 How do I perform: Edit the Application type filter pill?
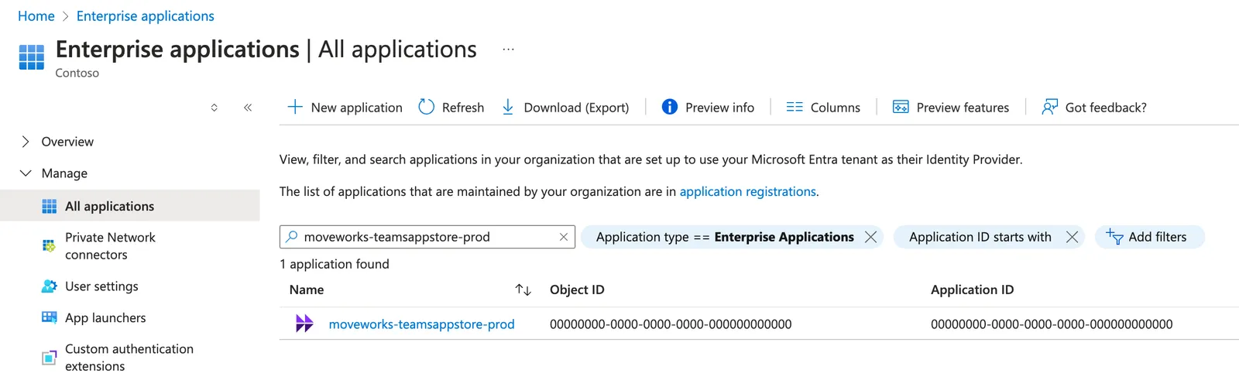point(725,237)
